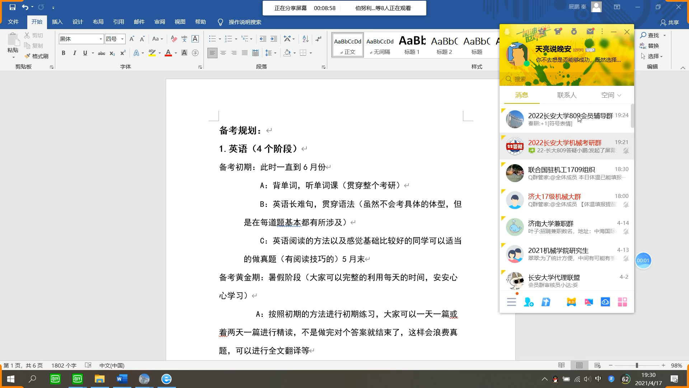Toggle left text alignment
Image resolution: width=689 pixels, height=388 pixels.
click(x=212, y=53)
